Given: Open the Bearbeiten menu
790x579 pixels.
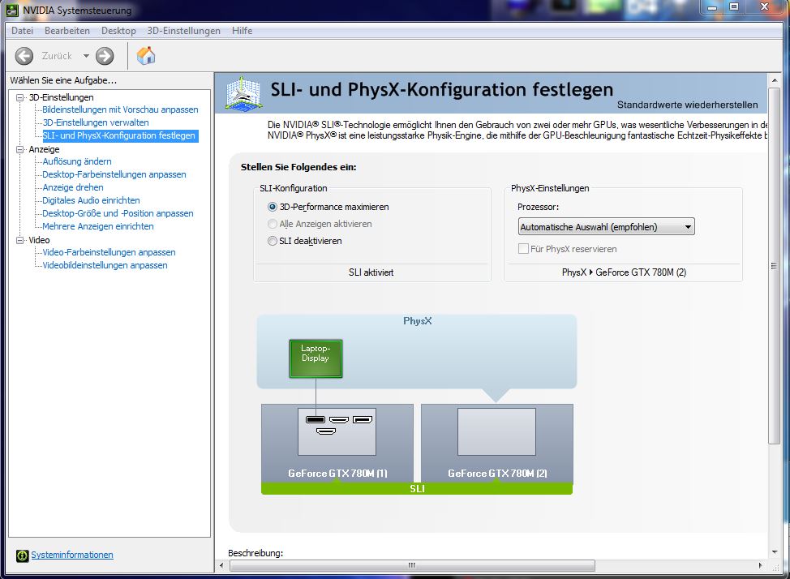Looking at the screenshot, I should (67, 31).
